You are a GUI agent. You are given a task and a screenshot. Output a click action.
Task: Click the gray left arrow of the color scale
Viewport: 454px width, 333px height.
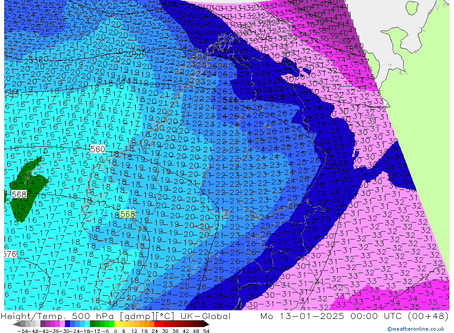pos(17,324)
